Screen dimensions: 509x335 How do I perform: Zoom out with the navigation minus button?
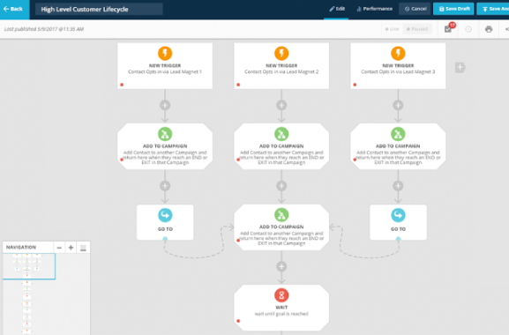(59, 248)
